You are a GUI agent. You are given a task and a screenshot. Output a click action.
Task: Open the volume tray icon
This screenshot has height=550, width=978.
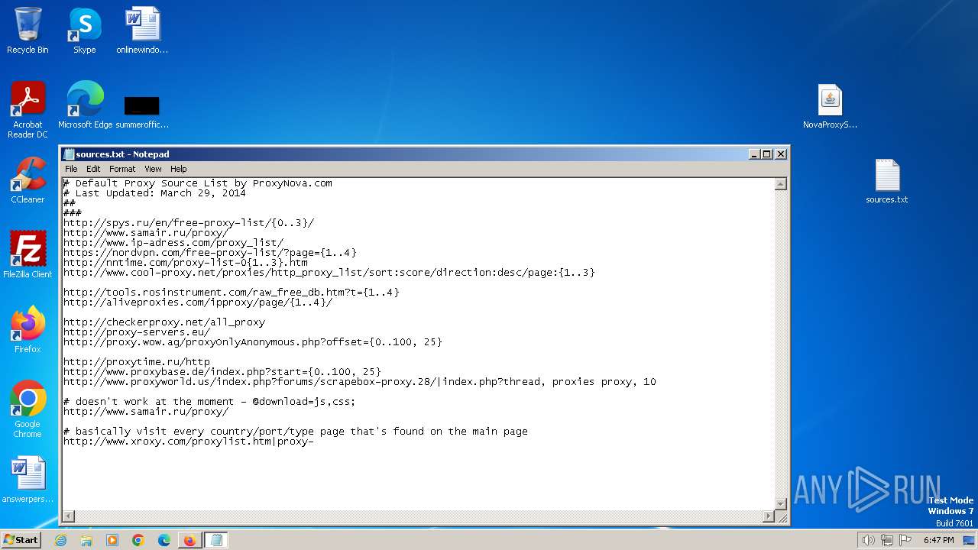(x=868, y=540)
